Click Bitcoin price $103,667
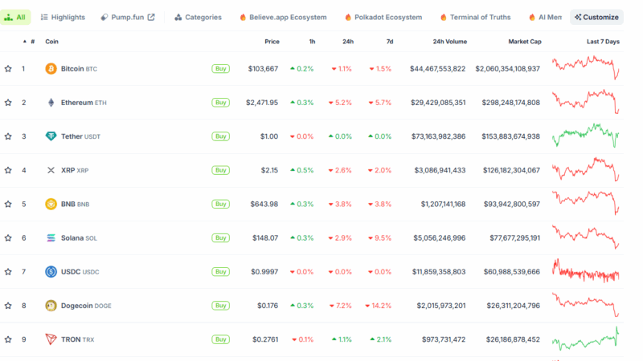The height and width of the screenshot is (361, 643). pos(263,69)
